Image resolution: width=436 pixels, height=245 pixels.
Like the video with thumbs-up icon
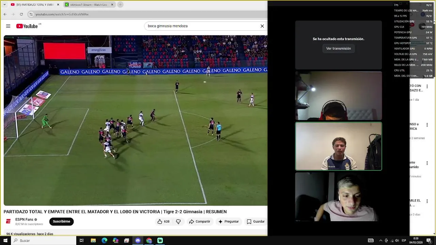[x=163, y=222]
